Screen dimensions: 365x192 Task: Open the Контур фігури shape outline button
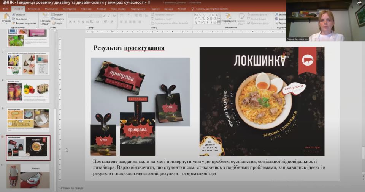pos(257,19)
